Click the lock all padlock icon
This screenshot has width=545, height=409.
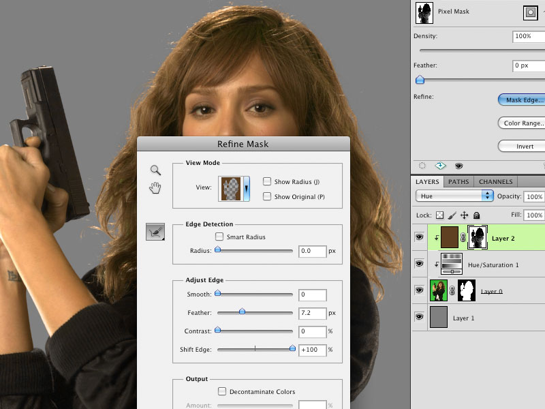point(477,215)
